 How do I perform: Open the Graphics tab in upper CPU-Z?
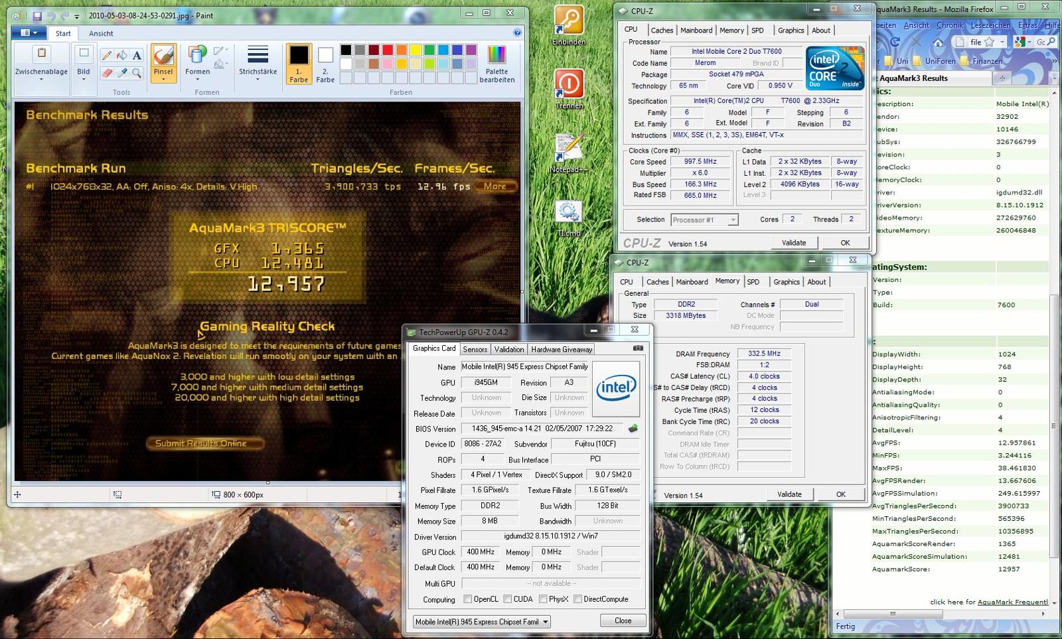click(x=791, y=31)
